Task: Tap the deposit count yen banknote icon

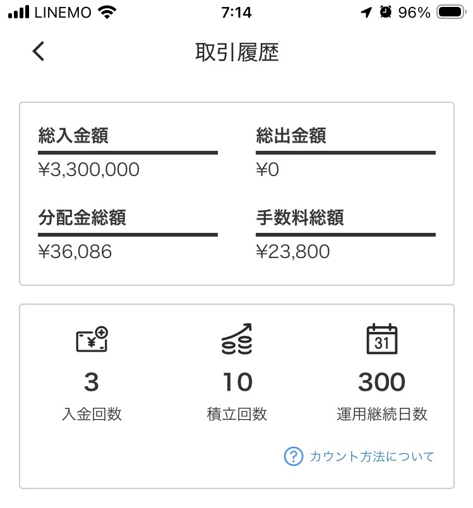Action: point(92,341)
